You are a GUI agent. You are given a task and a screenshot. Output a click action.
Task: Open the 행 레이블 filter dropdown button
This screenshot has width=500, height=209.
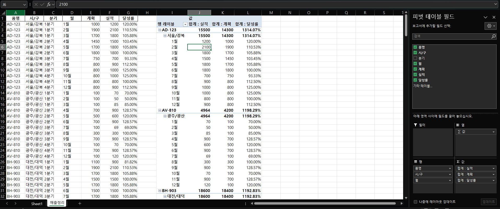(x=185, y=24)
